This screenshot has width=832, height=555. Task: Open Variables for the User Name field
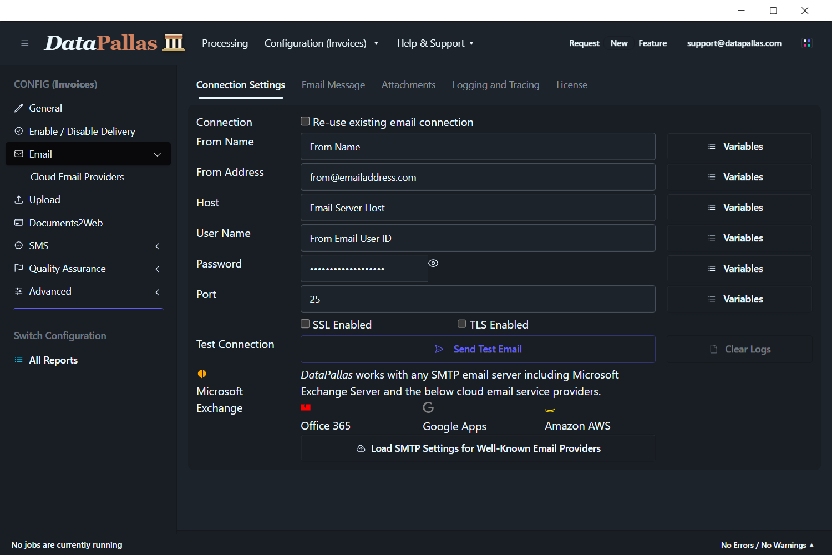pyautogui.click(x=740, y=238)
